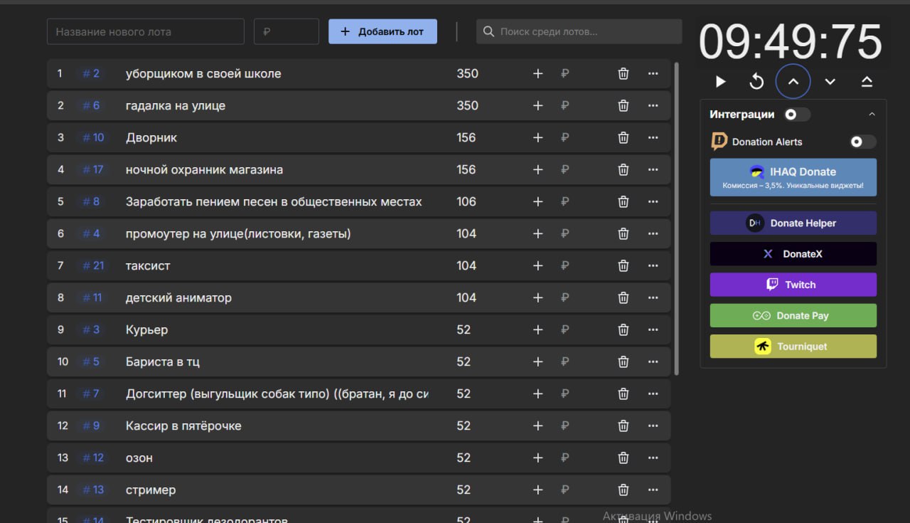Connect Donate Pay integration
910x523 pixels.
[x=793, y=315]
